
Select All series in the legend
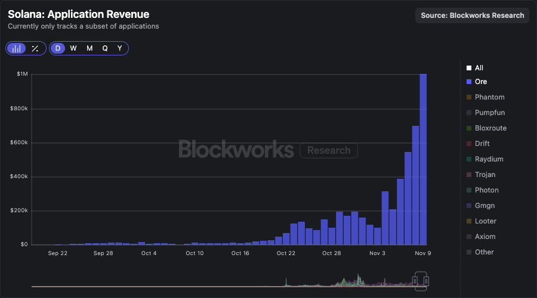pyautogui.click(x=479, y=68)
